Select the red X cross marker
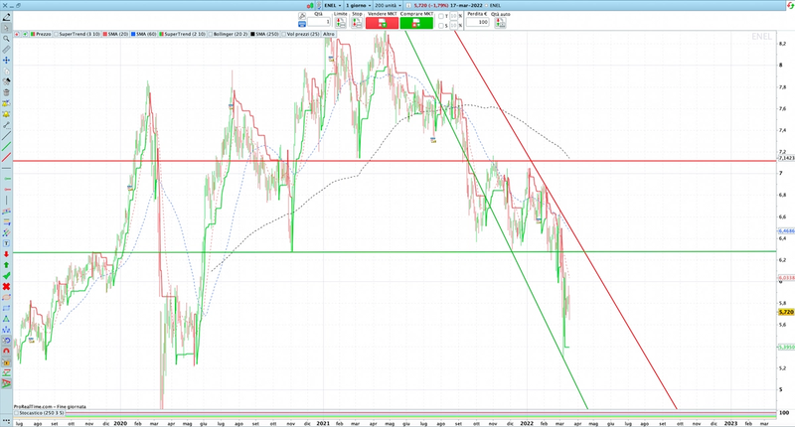 pyautogui.click(x=6, y=287)
